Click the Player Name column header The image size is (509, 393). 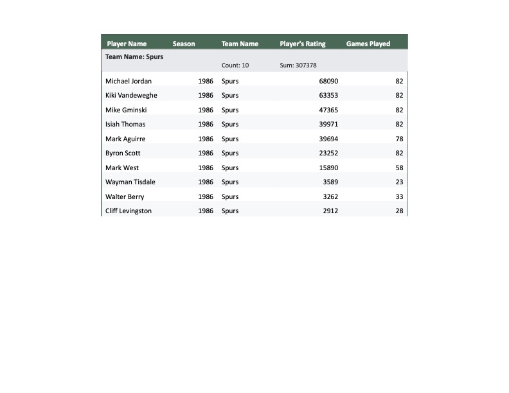point(127,44)
